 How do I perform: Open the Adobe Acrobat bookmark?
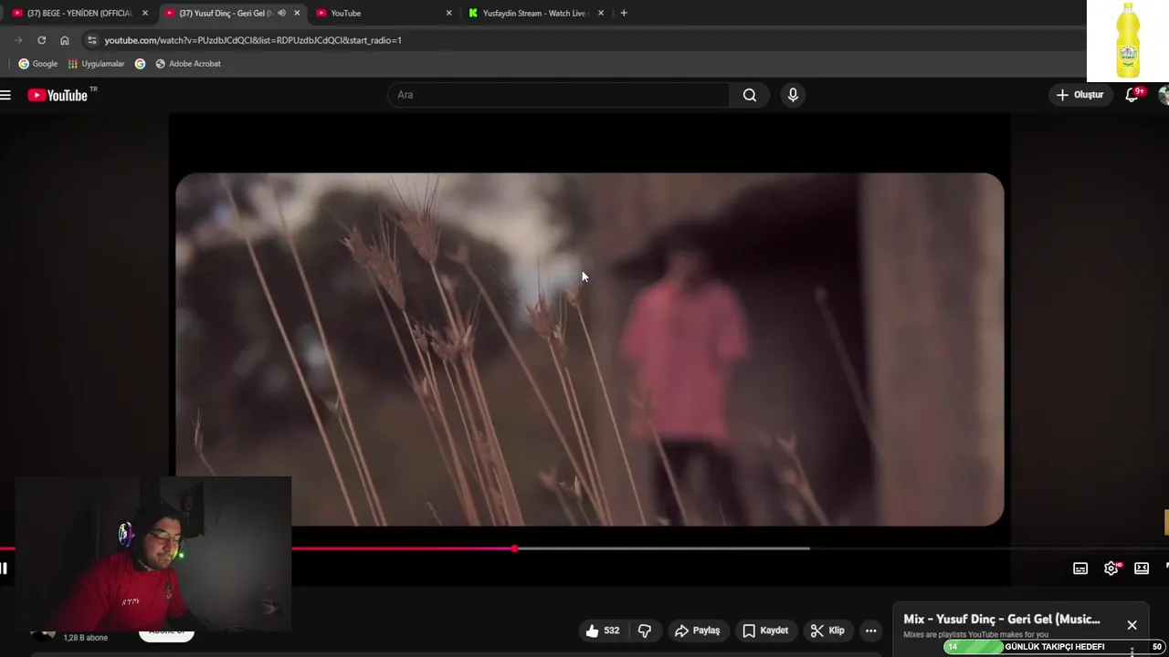pyautogui.click(x=188, y=64)
